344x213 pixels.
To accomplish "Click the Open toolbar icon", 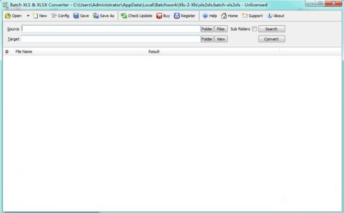I will click(x=13, y=16).
